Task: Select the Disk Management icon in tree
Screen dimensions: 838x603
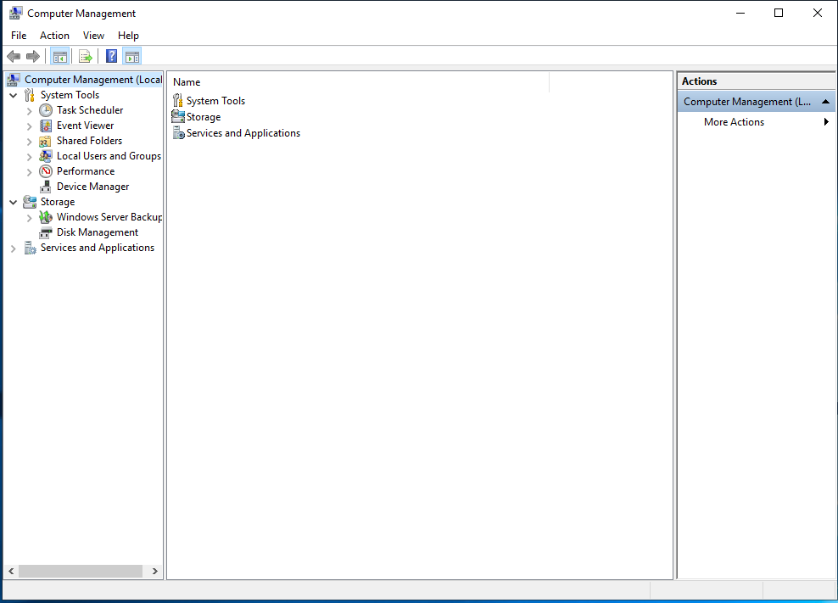Action: click(46, 232)
